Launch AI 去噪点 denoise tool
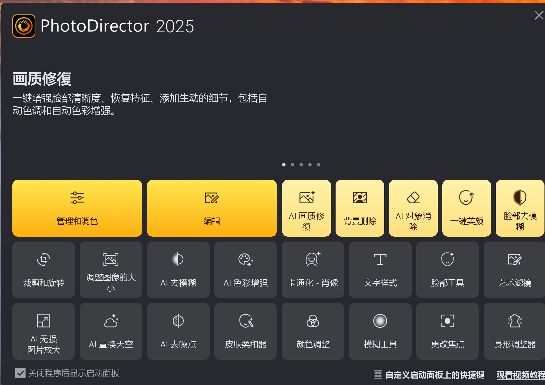This screenshot has height=385, width=545. click(x=178, y=331)
